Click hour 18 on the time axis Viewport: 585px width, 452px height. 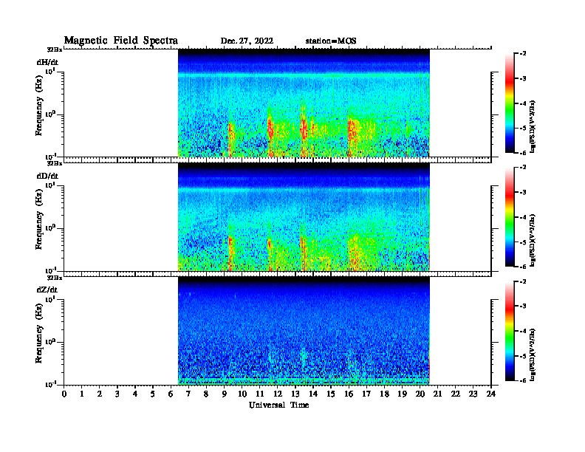point(384,394)
